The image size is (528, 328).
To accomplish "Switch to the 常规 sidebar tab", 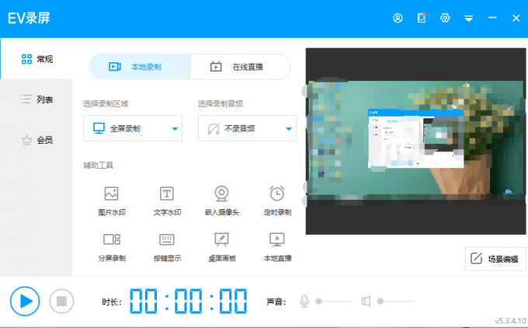I will pyautogui.click(x=36, y=59).
